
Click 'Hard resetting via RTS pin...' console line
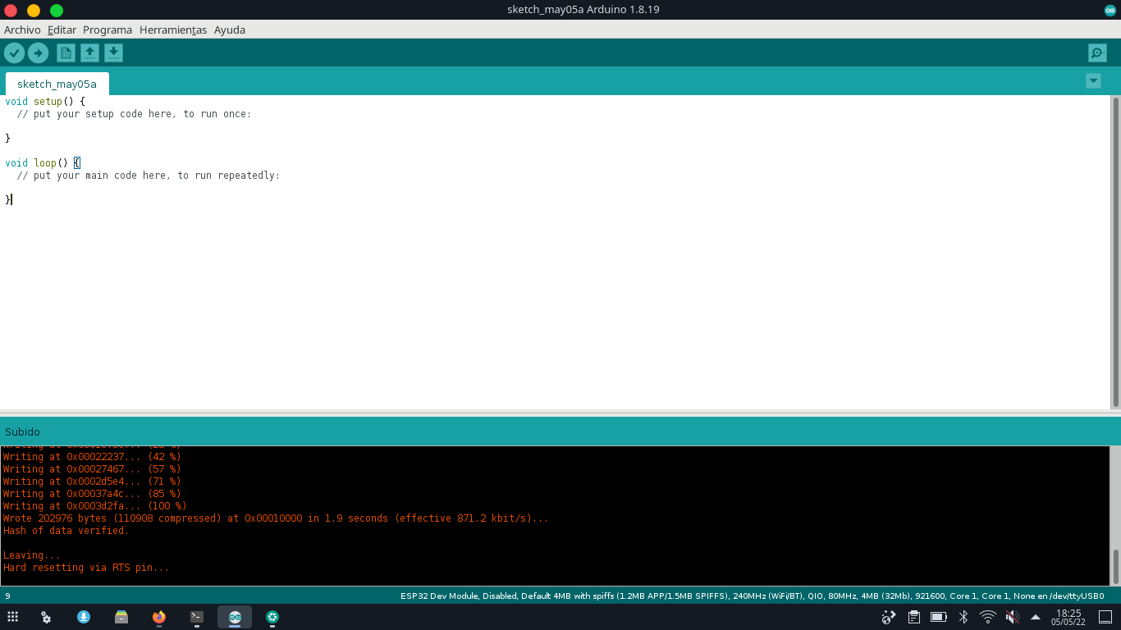[86, 568]
